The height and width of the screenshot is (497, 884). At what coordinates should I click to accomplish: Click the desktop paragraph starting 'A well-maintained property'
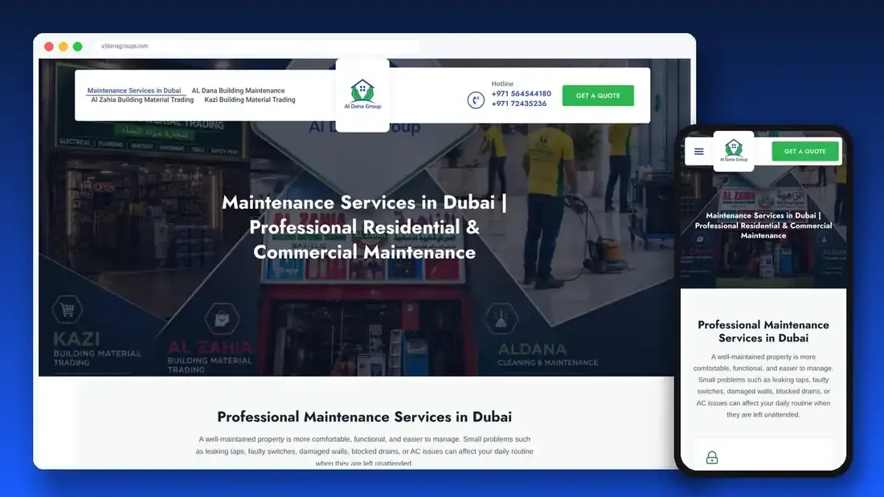[x=364, y=451]
